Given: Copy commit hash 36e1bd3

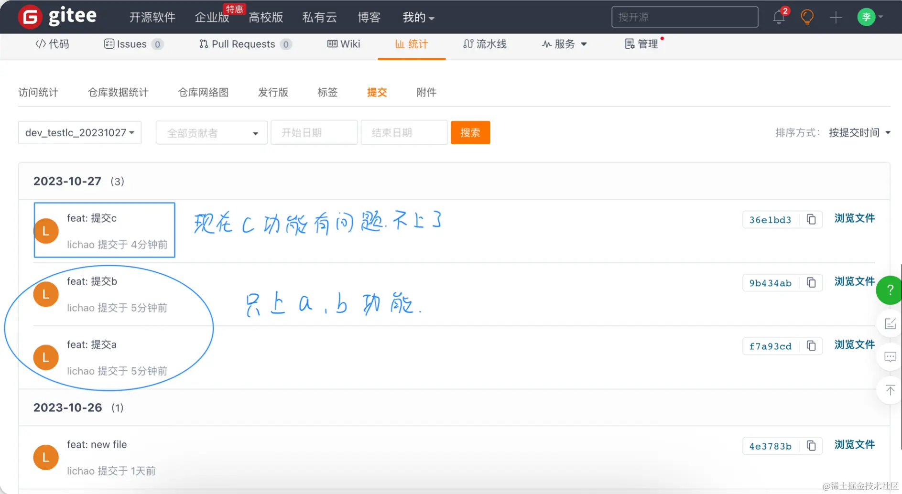Looking at the screenshot, I should pos(811,219).
